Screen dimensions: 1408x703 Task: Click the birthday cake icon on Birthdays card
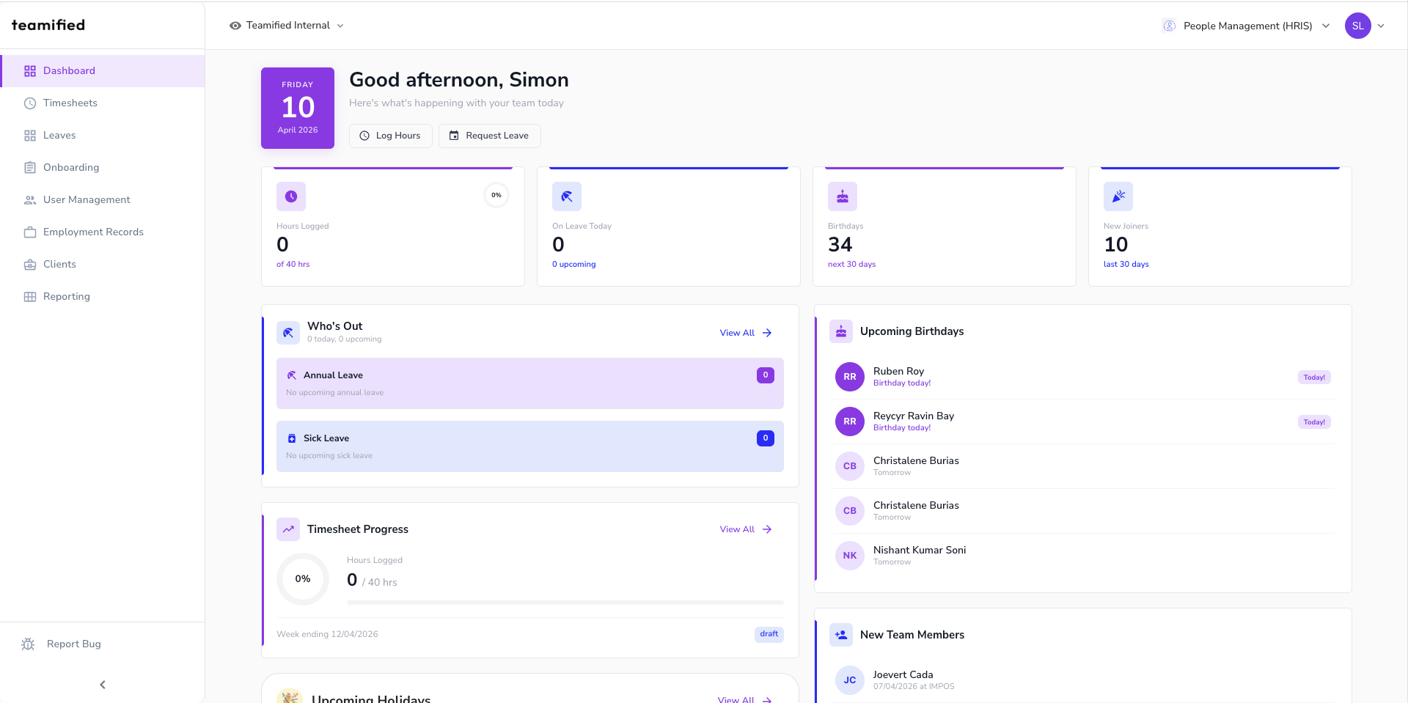click(842, 196)
